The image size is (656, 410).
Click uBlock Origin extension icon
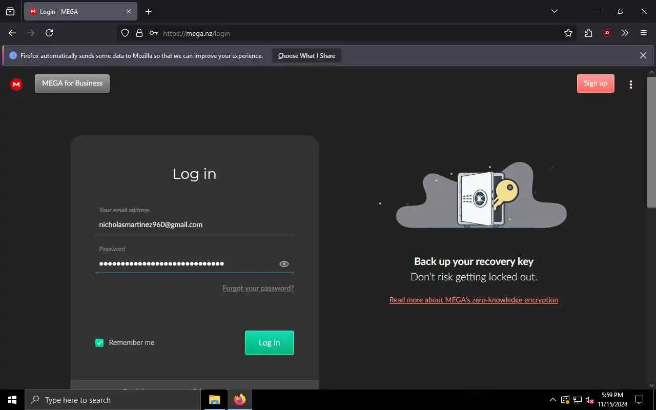(607, 33)
